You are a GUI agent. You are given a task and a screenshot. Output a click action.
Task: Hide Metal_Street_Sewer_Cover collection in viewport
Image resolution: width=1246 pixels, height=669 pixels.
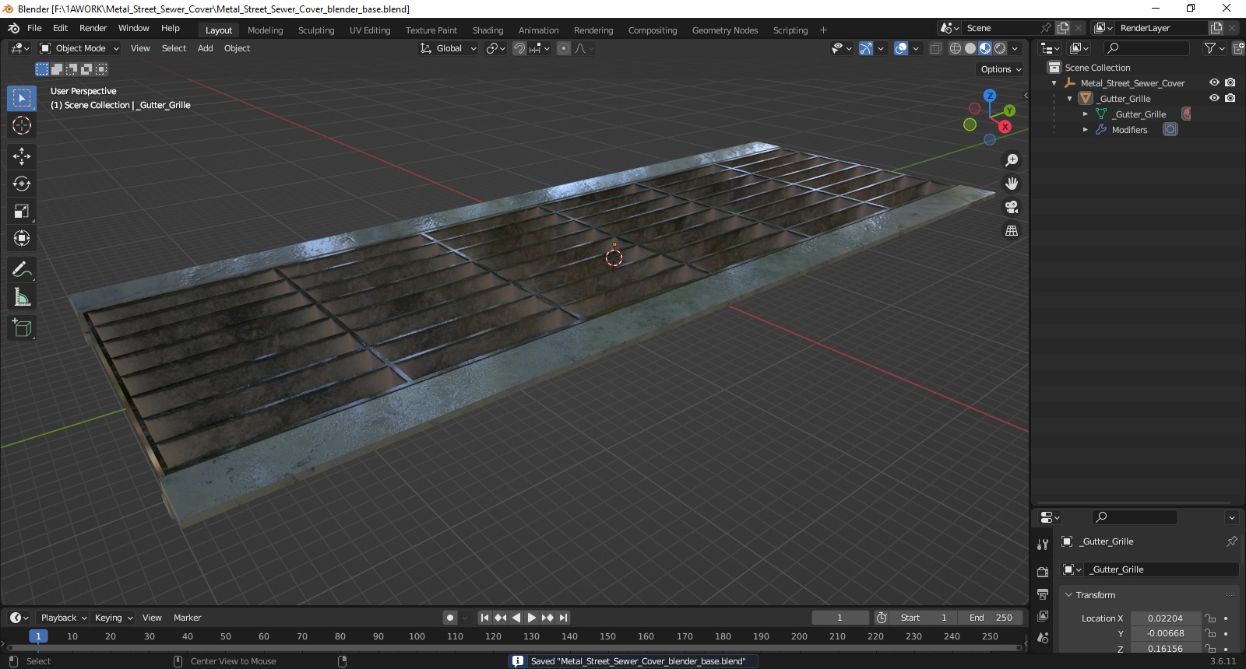pyautogui.click(x=1214, y=82)
